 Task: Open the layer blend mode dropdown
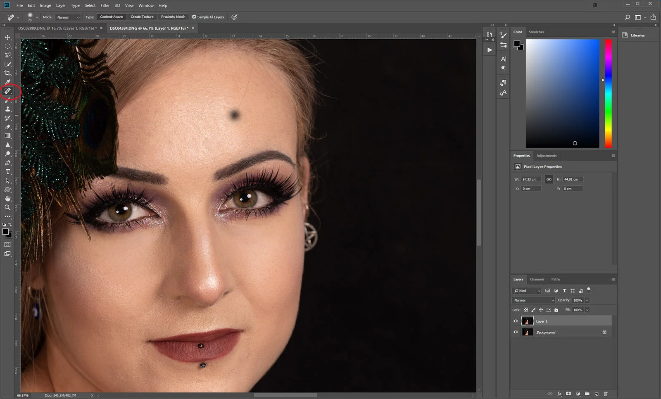coord(533,300)
